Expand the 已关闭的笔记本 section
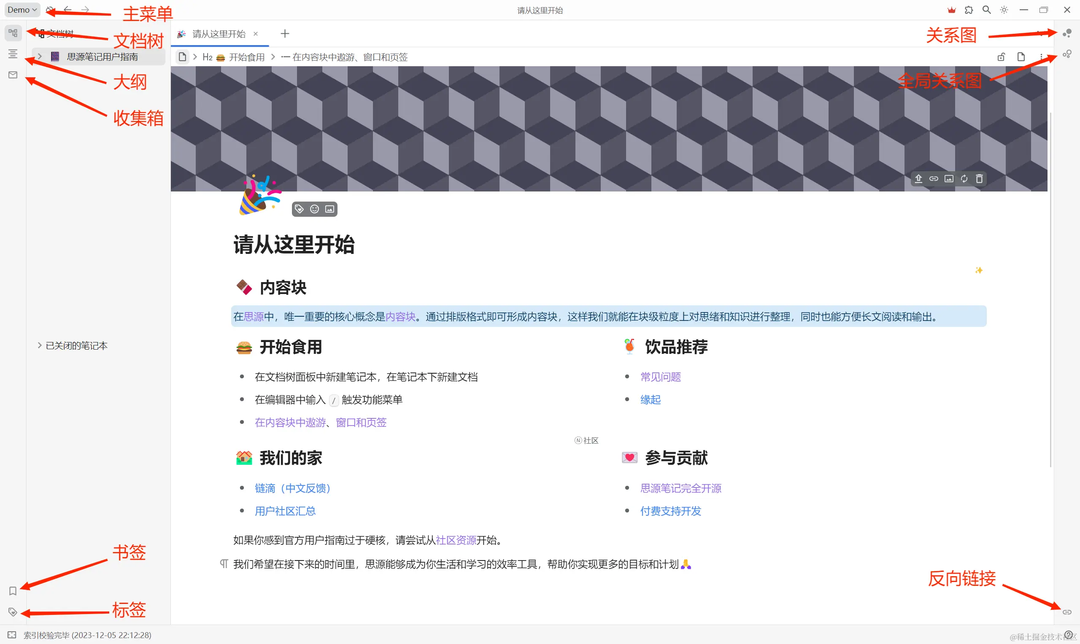Viewport: 1080px width, 644px height. (x=40, y=345)
